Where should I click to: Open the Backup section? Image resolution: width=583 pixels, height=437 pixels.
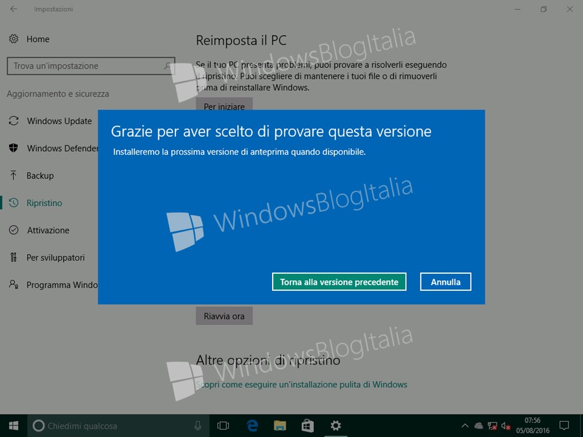[31, 175]
